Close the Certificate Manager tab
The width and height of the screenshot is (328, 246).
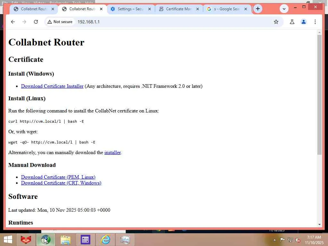pos(197,9)
